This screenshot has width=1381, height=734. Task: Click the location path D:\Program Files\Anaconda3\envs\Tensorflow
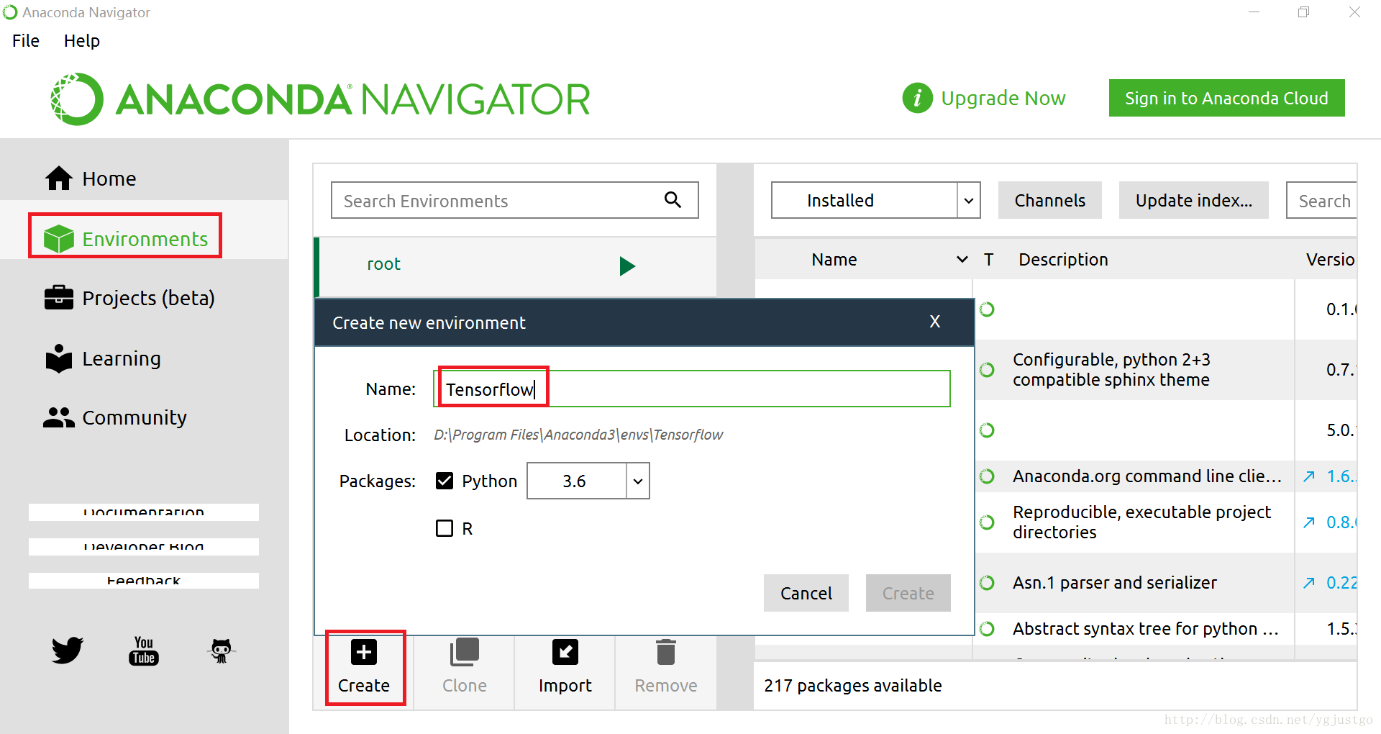(x=578, y=435)
